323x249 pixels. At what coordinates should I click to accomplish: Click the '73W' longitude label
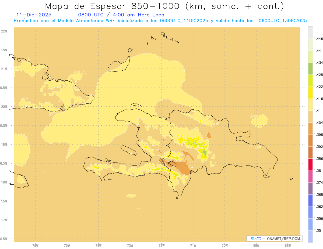(130, 245)
